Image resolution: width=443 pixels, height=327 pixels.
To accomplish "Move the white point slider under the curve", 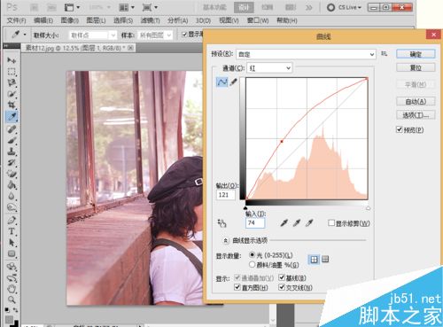I will (368, 208).
